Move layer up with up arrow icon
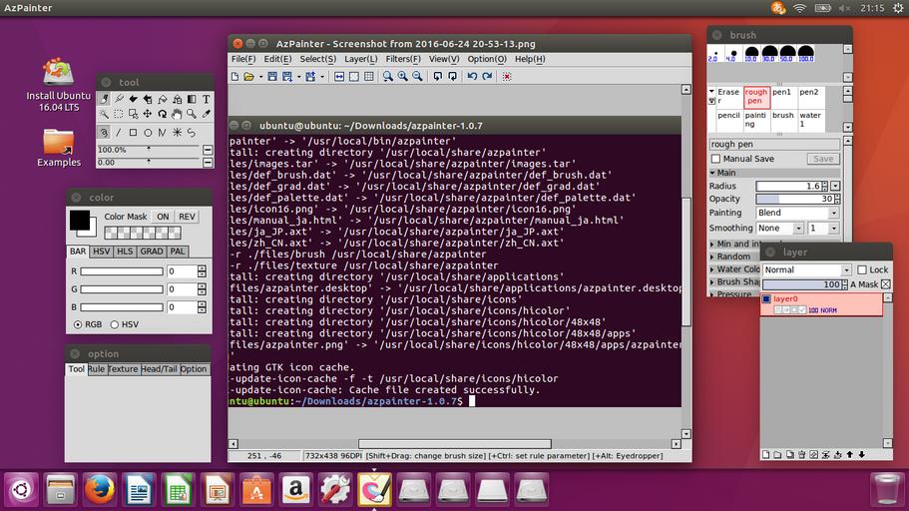 850,455
